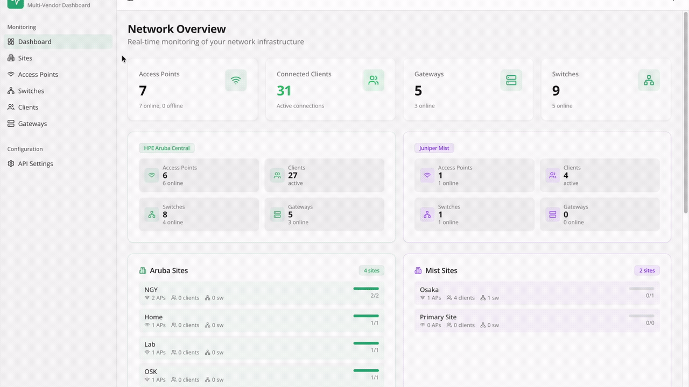Select the OSK site name
Screen dimensions: 689x387
pos(151,371)
